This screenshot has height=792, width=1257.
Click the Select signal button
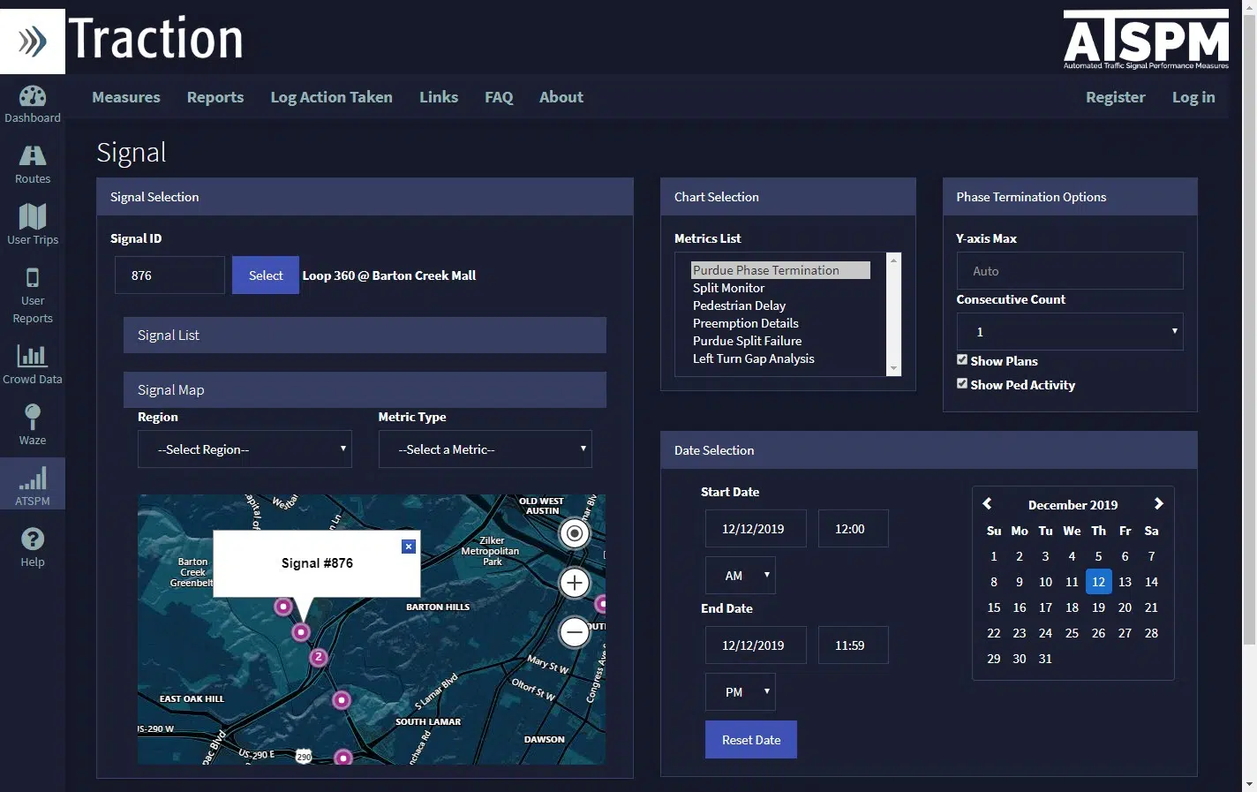coord(266,275)
